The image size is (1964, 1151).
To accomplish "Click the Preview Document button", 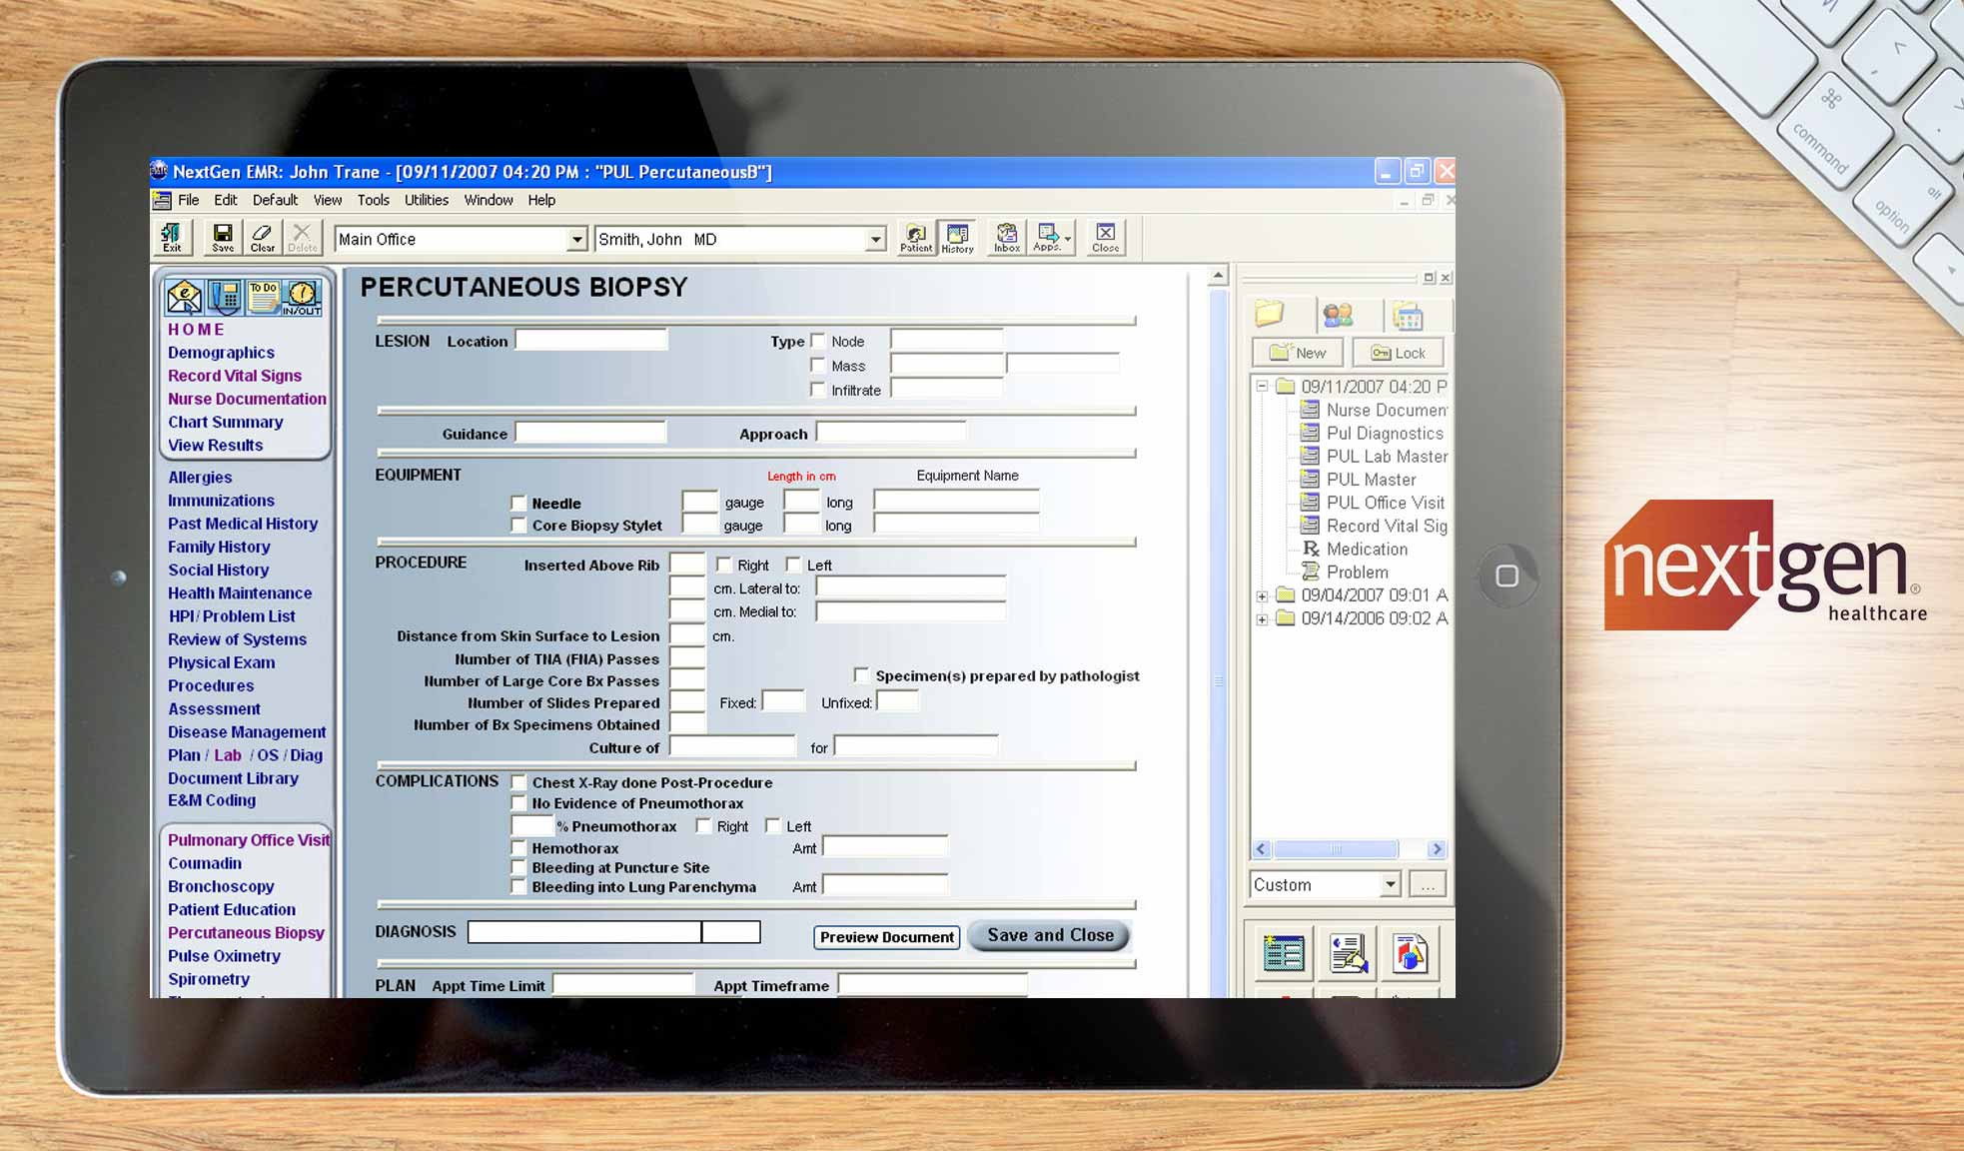I will coord(885,937).
